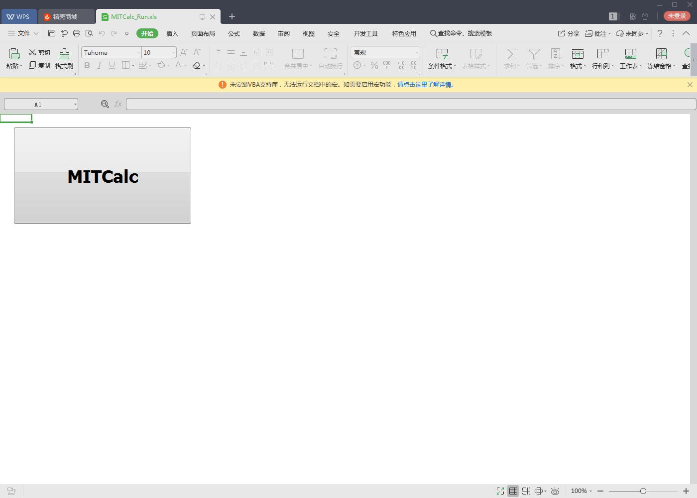This screenshot has width=697, height=498.
Task: Click AutoSum (求和) sigma icon
Action: pyautogui.click(x=512, y=58)
